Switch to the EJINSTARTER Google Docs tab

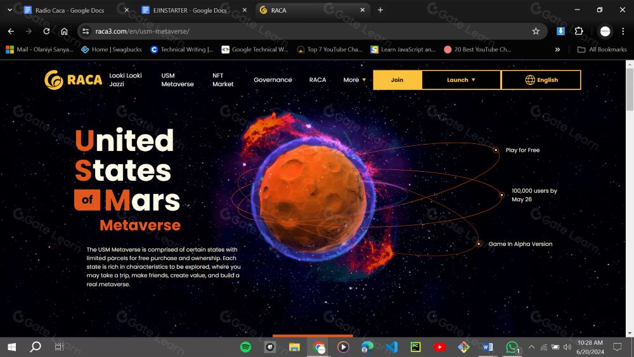[190, 10]
